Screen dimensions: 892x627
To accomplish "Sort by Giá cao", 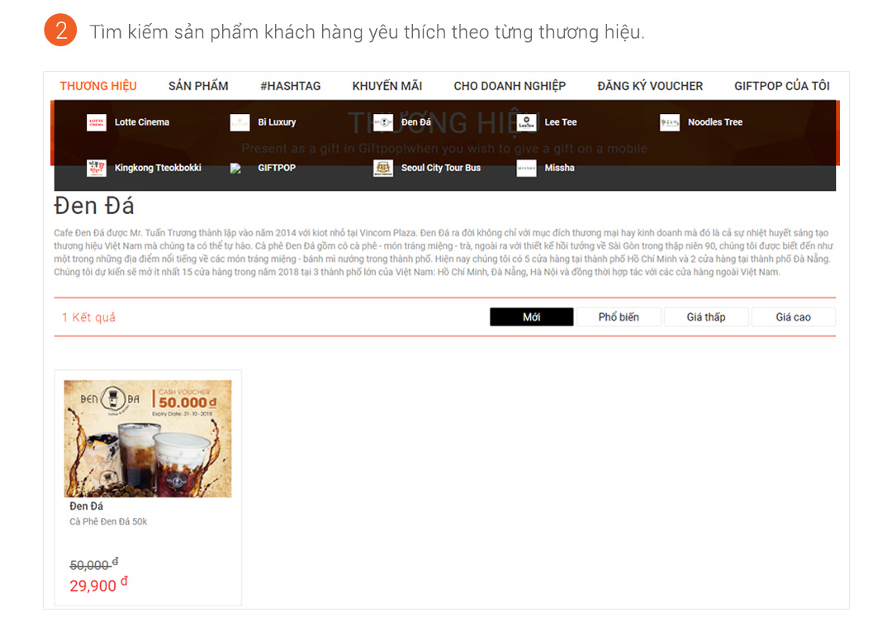I will point(793,317).
